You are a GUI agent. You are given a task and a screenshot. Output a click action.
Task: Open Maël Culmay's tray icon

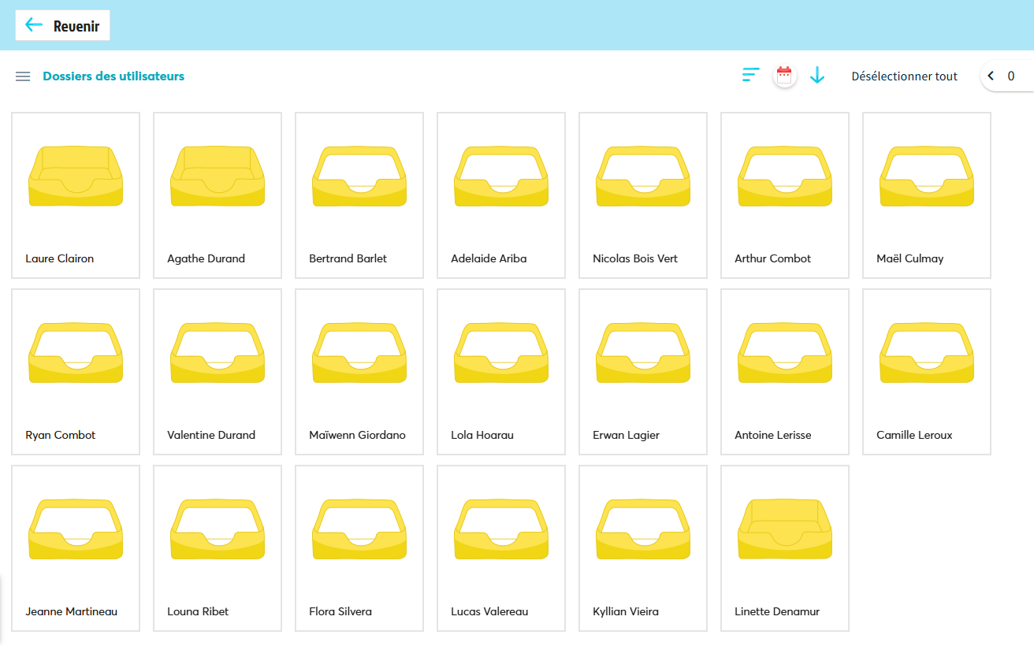coord(927,176)
